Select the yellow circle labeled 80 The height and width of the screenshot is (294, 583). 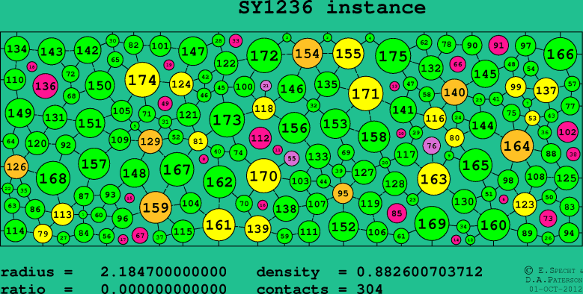point(454,137)
